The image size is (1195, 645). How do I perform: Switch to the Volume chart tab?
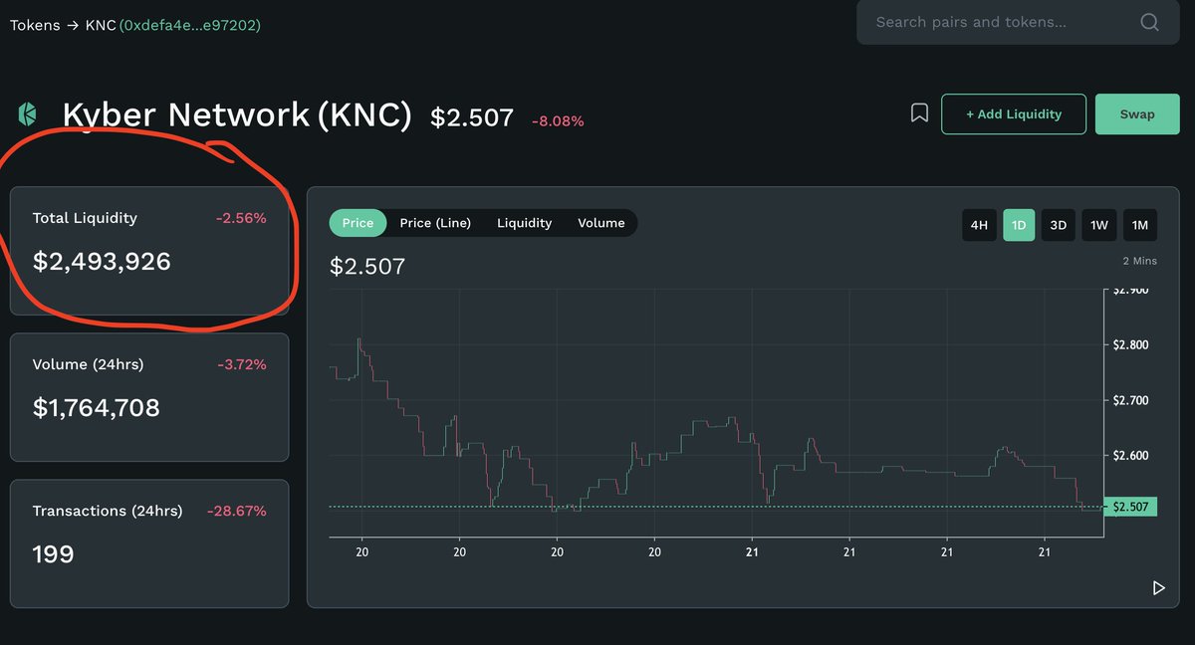tap(601, 223)
